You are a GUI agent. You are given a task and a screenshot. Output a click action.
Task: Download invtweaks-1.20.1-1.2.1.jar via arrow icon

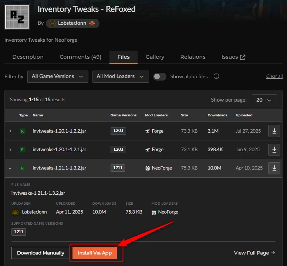274,150
